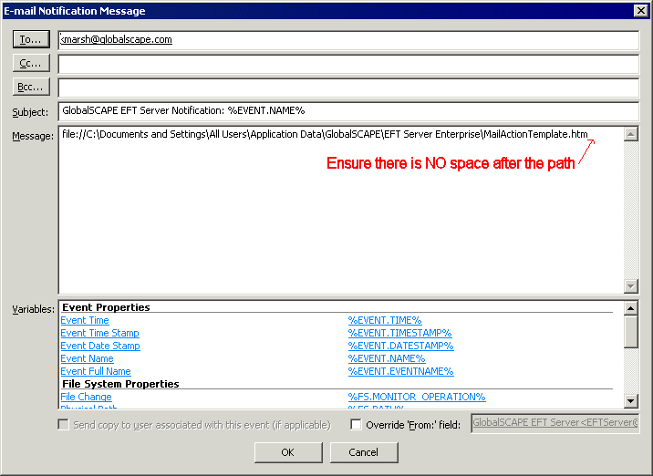Screen dimensions: 653x476
Task: Choose the Event Full Name variable
Action: point(96,372)
